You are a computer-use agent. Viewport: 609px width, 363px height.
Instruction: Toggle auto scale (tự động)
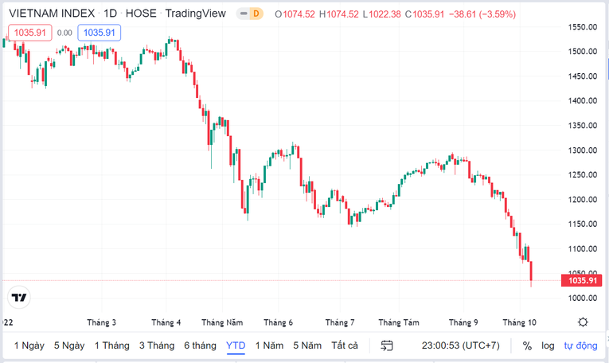click(580, 345)
